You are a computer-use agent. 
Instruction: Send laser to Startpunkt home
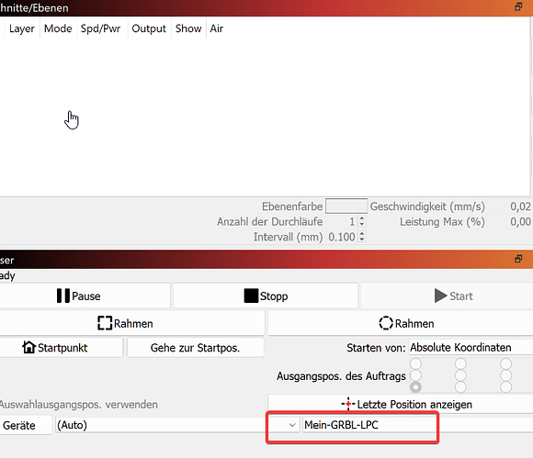point(62,348)
